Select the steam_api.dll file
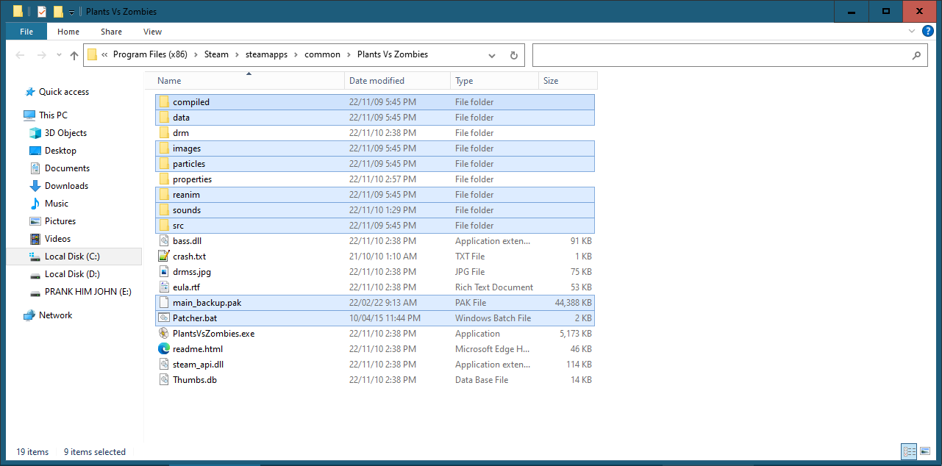942x466 pixels. (x=375, y=365)
